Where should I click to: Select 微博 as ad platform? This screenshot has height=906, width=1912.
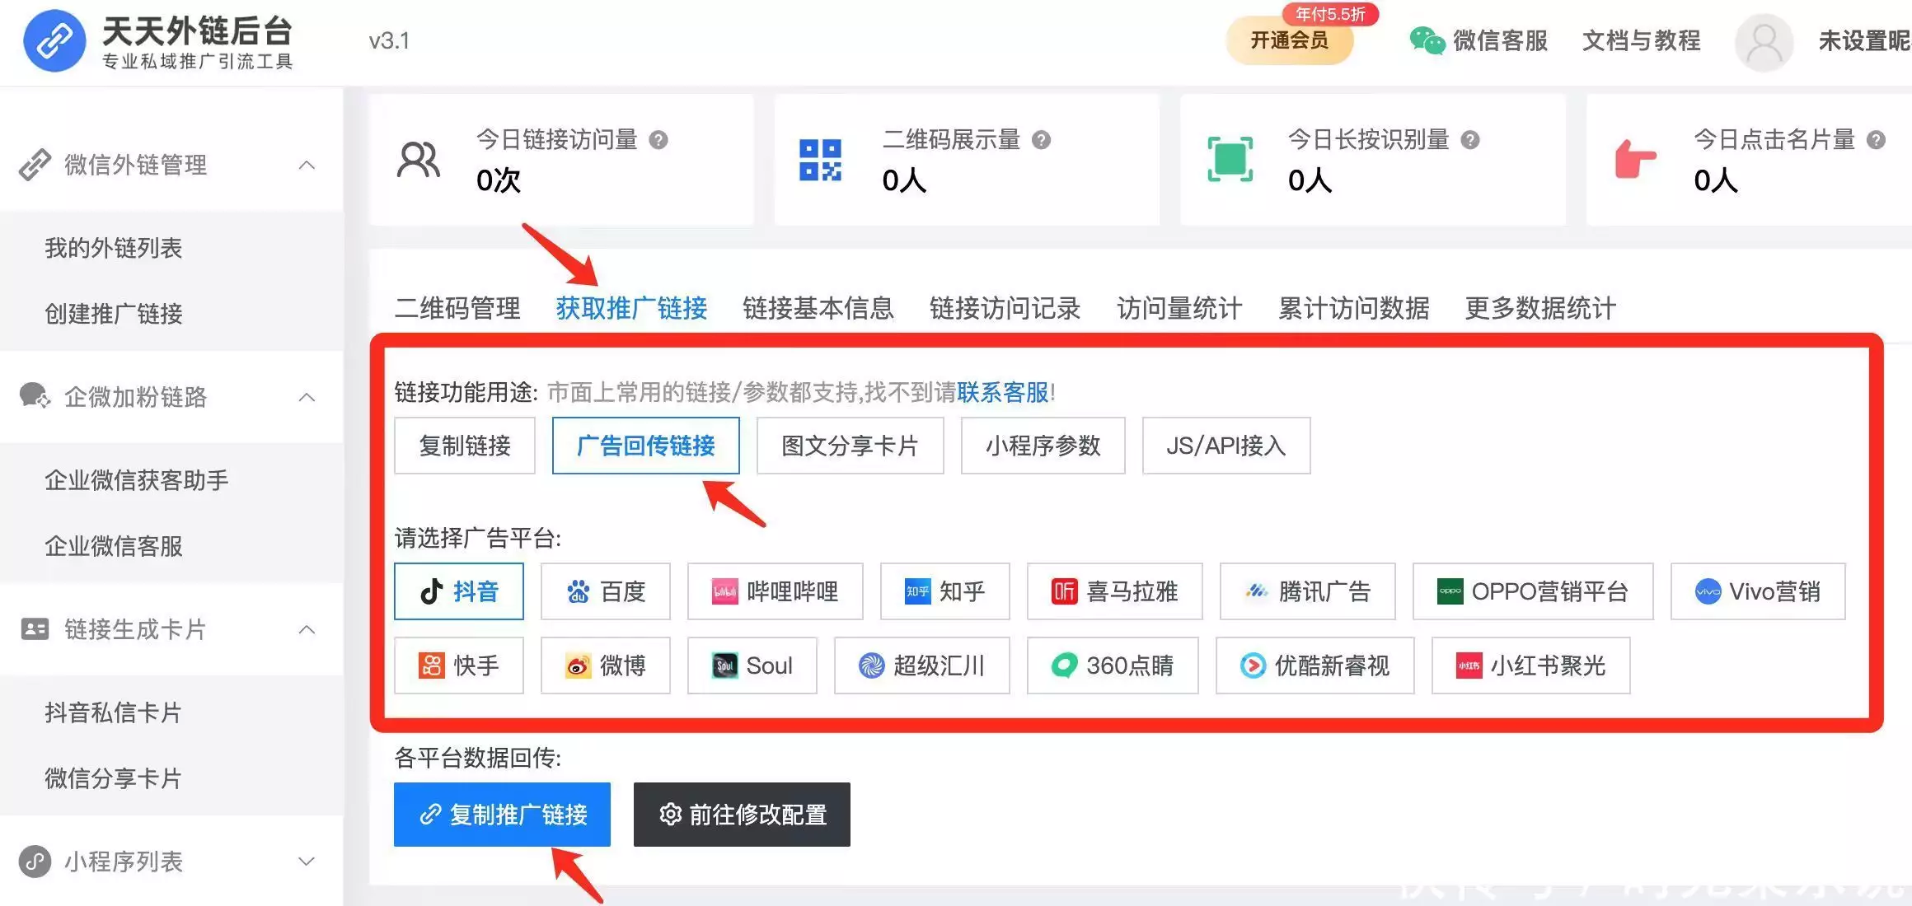pos(606,665)
